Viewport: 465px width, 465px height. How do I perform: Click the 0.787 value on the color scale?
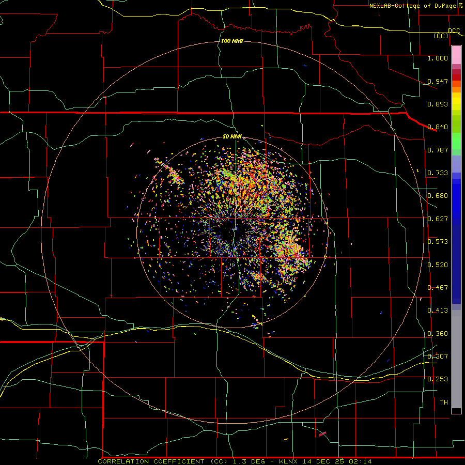pyautogui.click(x=438, y=150)
